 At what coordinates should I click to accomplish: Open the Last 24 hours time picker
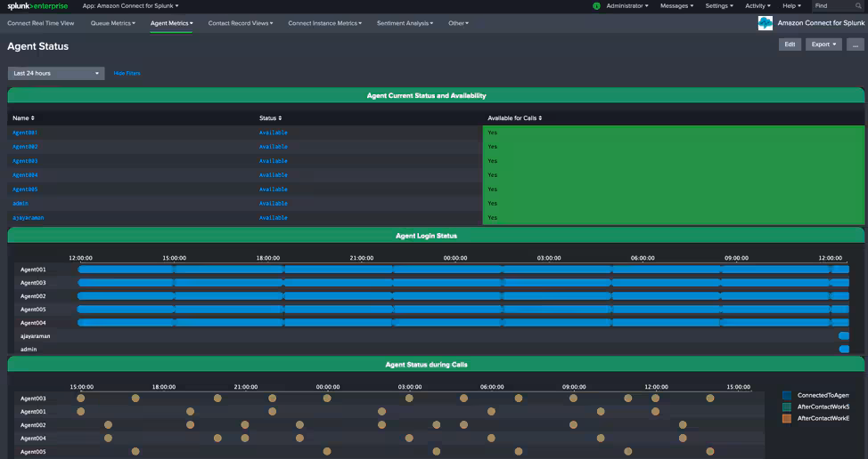[56, 73]
